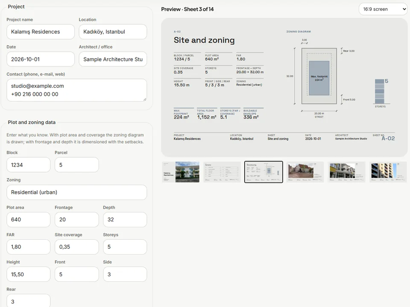This screenshot has width=410, height=307.
Task: Click the '1,152 m²' total floor area value
Action: click(x=207, y=118)
